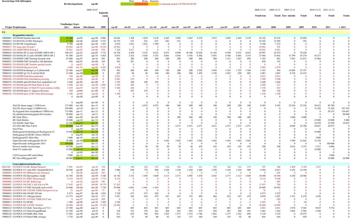Click the Generalplan/omlokalisering section heading
350x219 pixels.
click(27, 164)
